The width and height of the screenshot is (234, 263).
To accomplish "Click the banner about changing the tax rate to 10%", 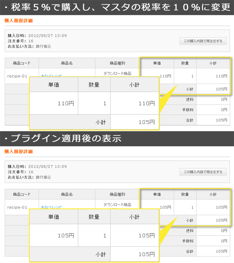I will [x=120, y=7].
